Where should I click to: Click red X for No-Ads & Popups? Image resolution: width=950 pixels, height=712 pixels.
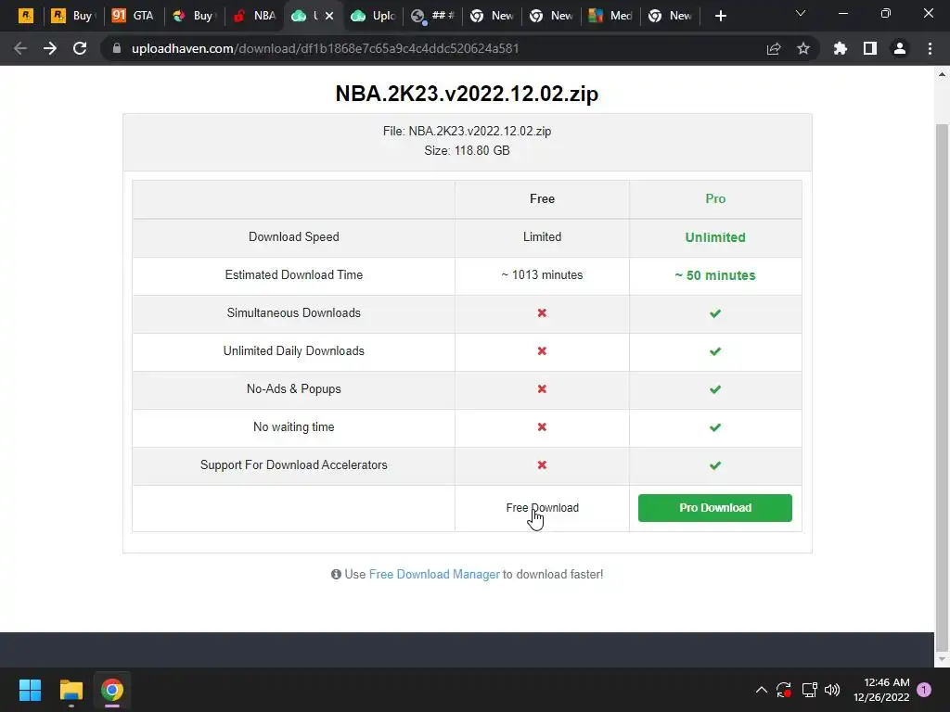pos(542,389)
